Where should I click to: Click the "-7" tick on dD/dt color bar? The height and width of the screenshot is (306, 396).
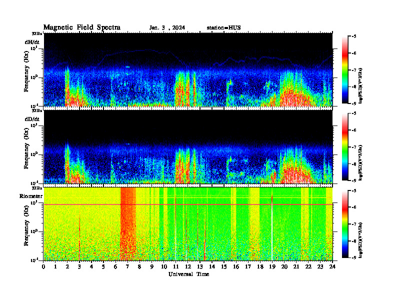(x=354, y=147)
